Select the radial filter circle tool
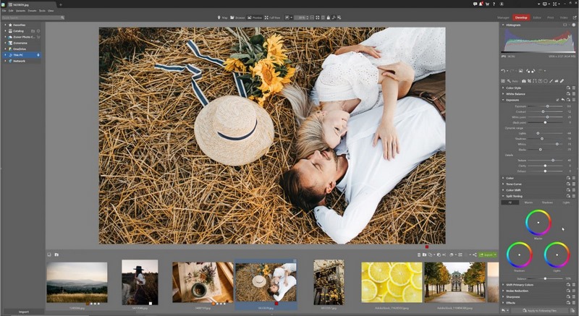Screen dimensions: 579x316 [x=546, y=81]
